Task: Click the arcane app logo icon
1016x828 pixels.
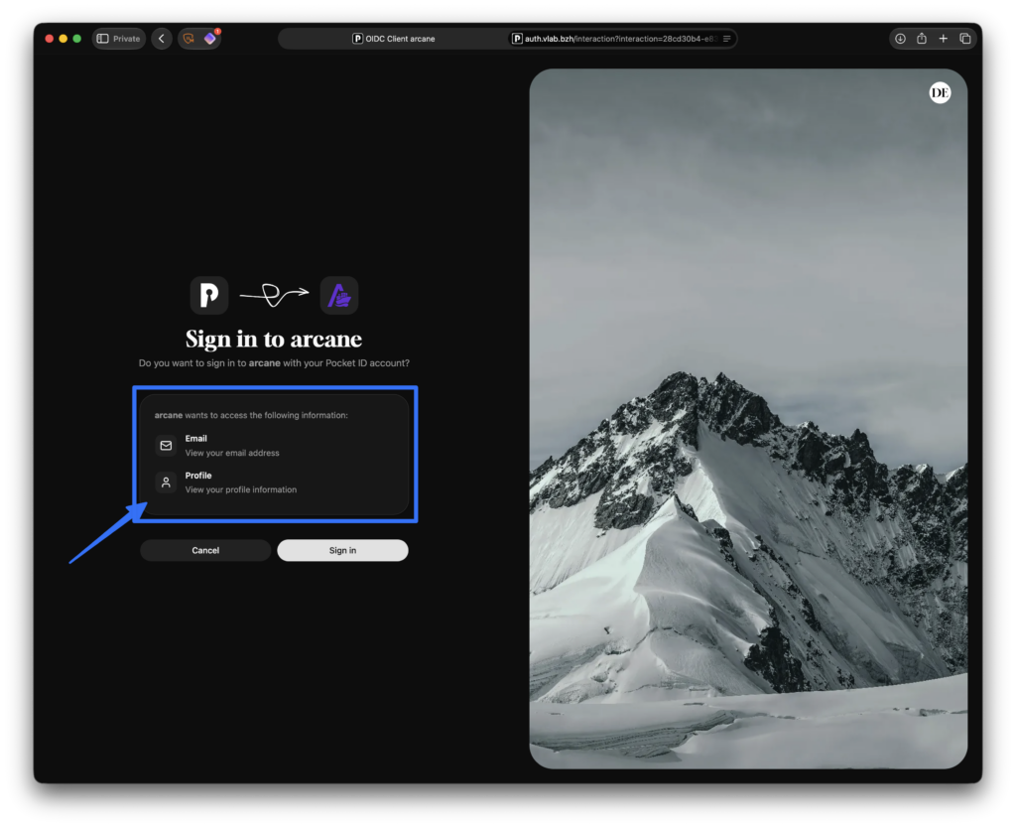Action: click(x=339, y=295)
